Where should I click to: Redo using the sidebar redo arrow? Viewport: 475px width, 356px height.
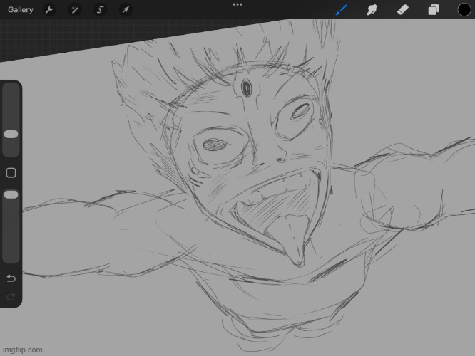coord(11,296)
